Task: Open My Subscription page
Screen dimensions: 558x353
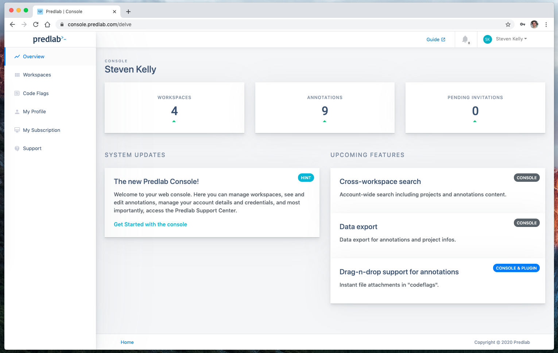Action: coord(50,130)
